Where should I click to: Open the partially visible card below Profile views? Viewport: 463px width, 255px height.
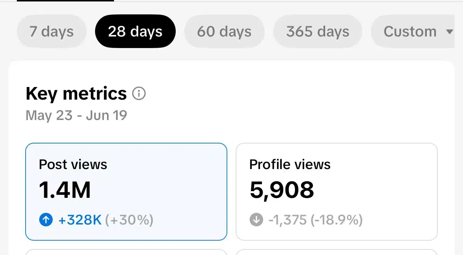(336, 252)
